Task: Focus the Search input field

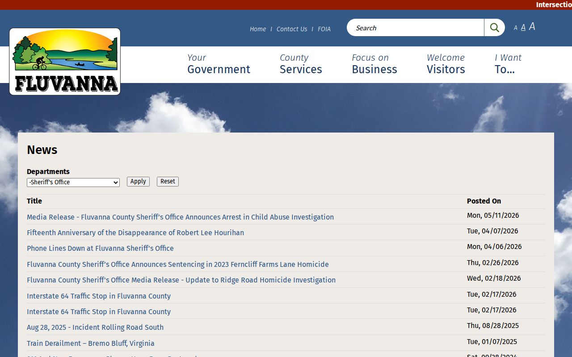Action: (416, 28)
